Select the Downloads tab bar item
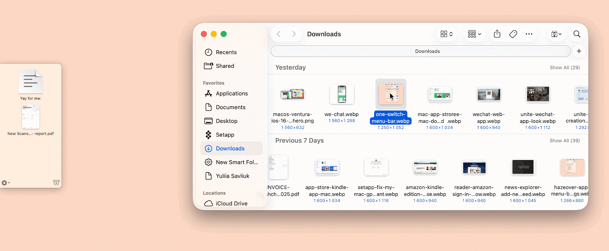 (x=421, y=51)
